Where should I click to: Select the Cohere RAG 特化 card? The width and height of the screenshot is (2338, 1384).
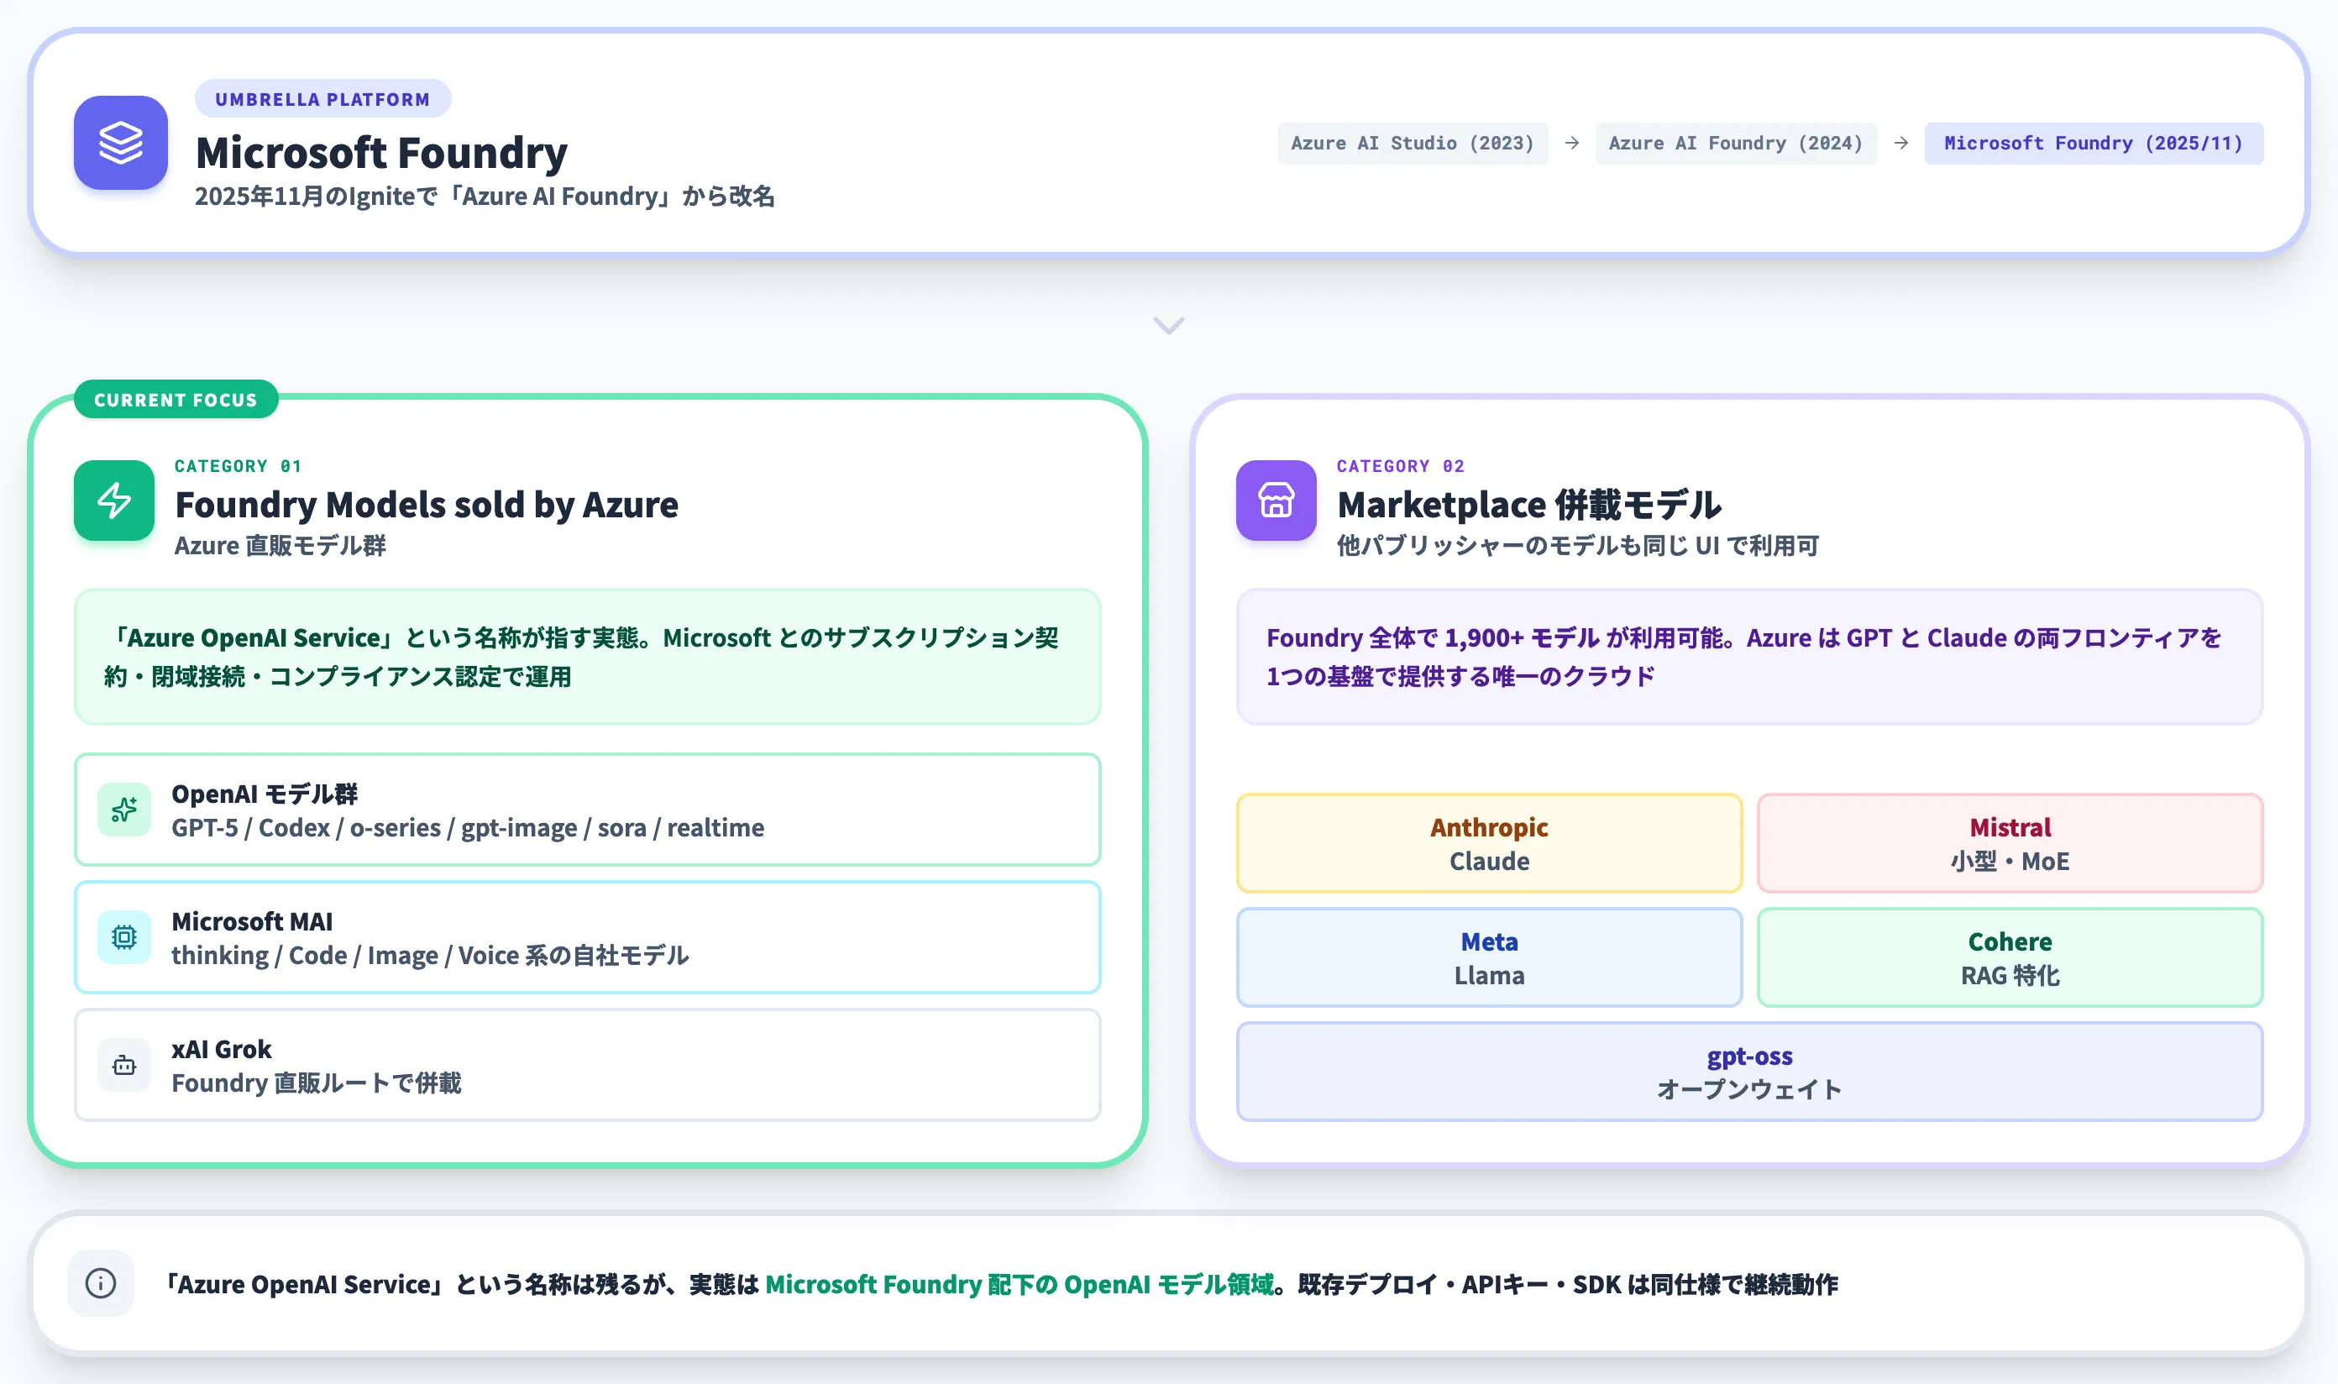tap(2010, 957)
